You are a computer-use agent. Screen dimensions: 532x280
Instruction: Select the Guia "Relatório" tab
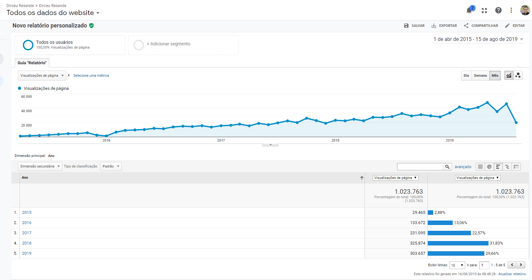point(32,63)
